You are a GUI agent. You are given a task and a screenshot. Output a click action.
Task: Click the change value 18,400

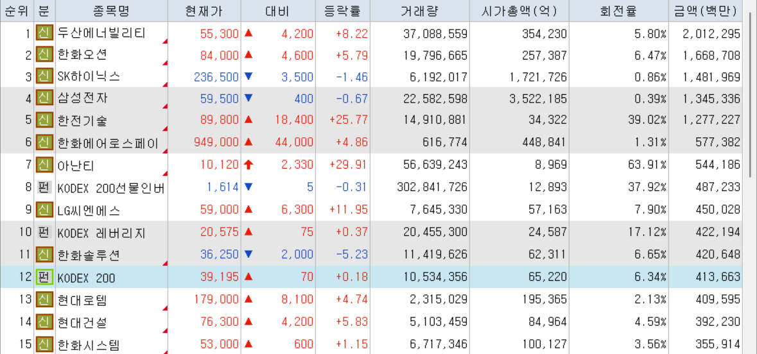coord(293,120)
